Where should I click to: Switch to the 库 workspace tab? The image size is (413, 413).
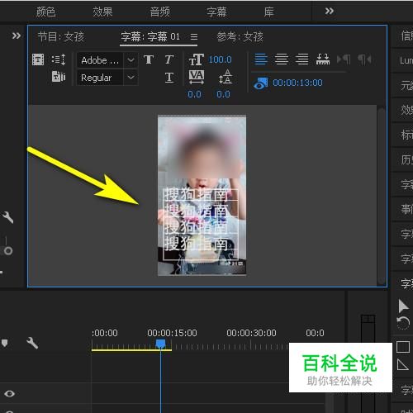pos(269,12)
